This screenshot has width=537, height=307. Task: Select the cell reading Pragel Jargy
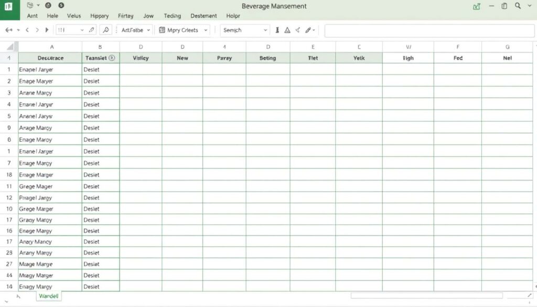50,198
